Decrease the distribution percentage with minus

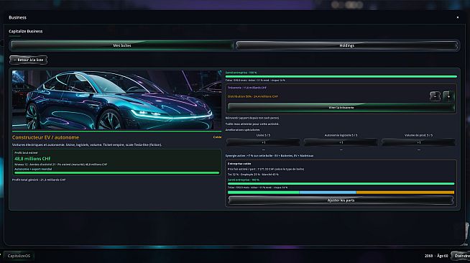pyautogui.click(x=435, y=96)
